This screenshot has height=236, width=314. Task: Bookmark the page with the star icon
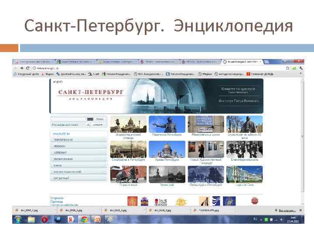pyautogui.click(x=287, y=68)
